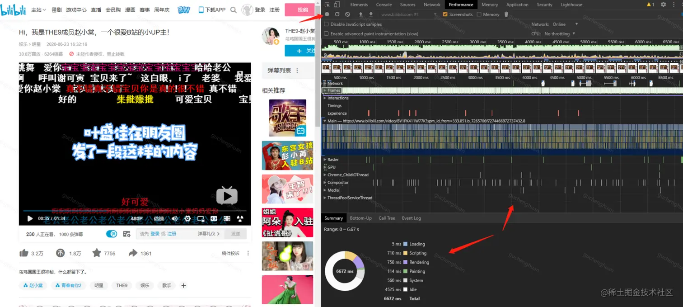Enable picture-in-picture mode in the player
683x307 pixels.
tap(201, 218)
